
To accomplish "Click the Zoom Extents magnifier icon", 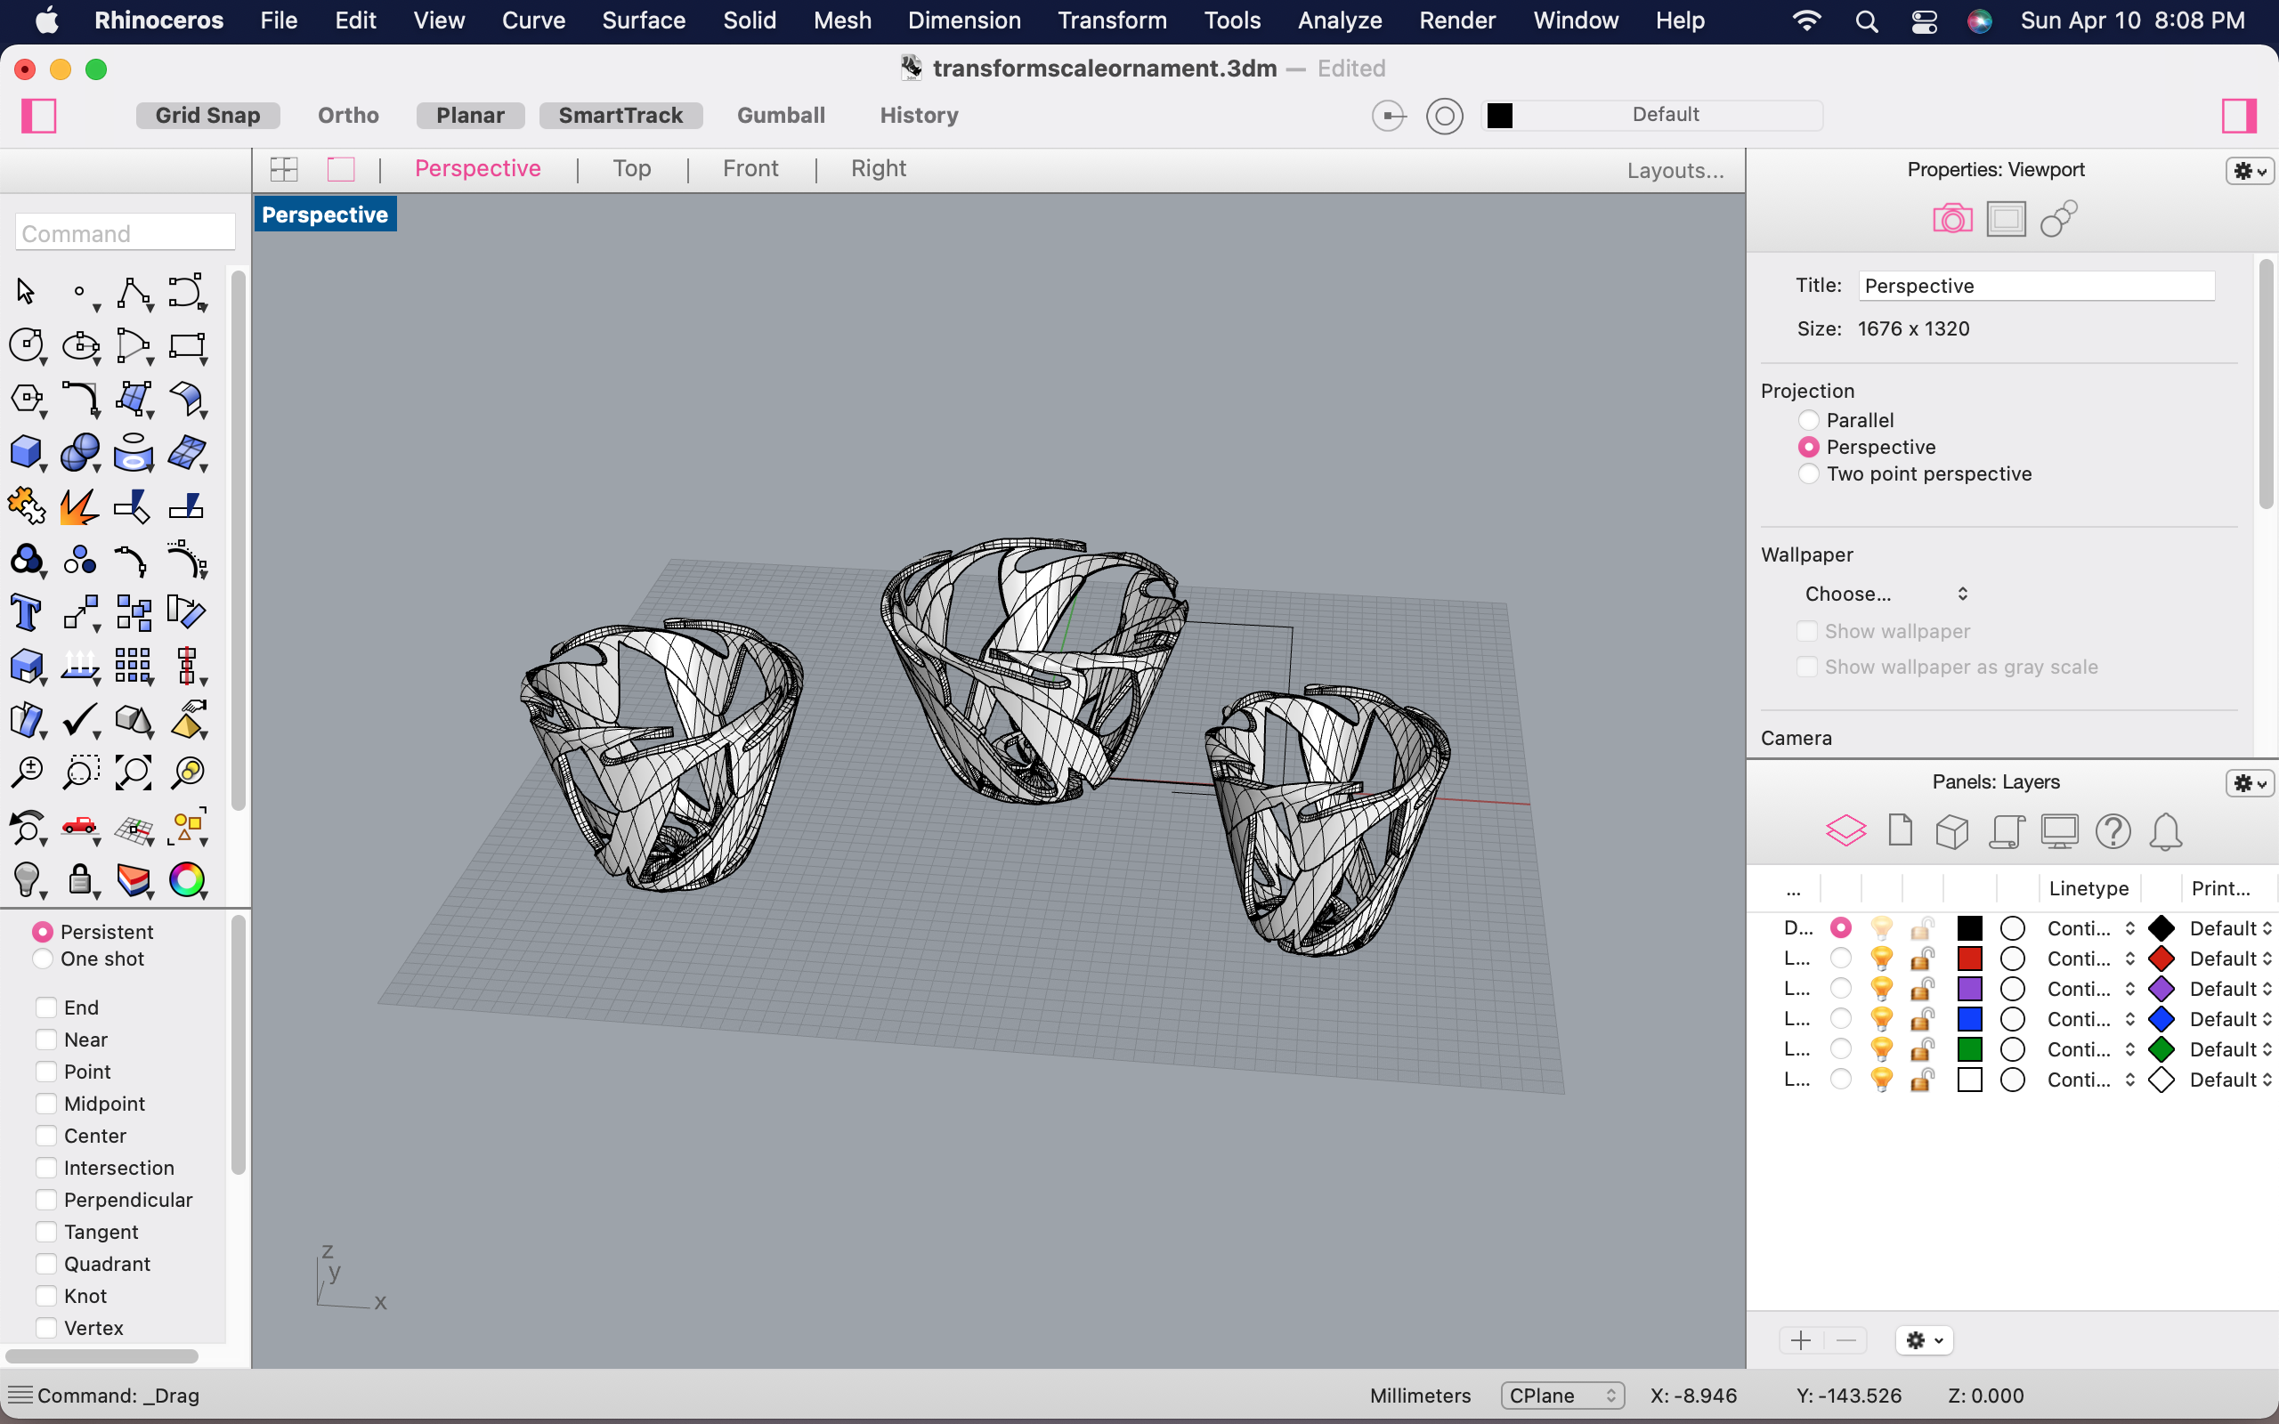I will click(x=133, y=773).
